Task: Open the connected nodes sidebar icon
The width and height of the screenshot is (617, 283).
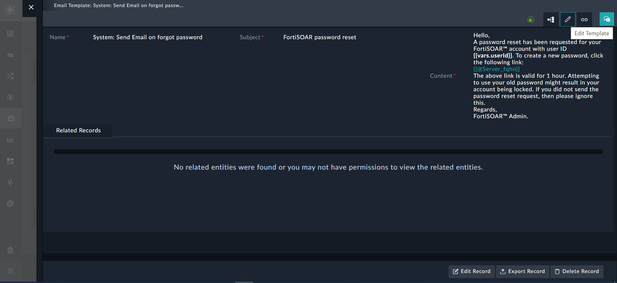Action: (10, 182)
